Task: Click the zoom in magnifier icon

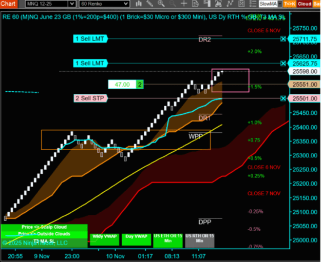Action: [x=161, y=4]
